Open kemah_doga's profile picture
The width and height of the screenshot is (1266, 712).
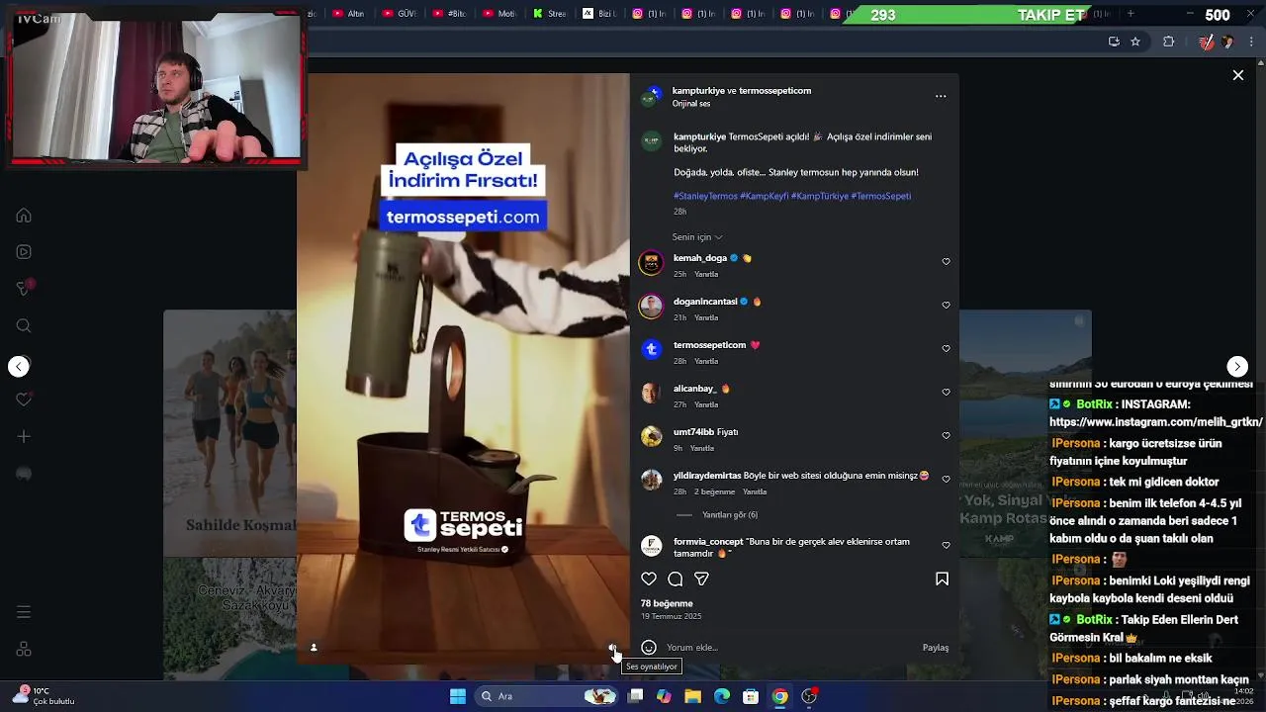tap(651, 263)
